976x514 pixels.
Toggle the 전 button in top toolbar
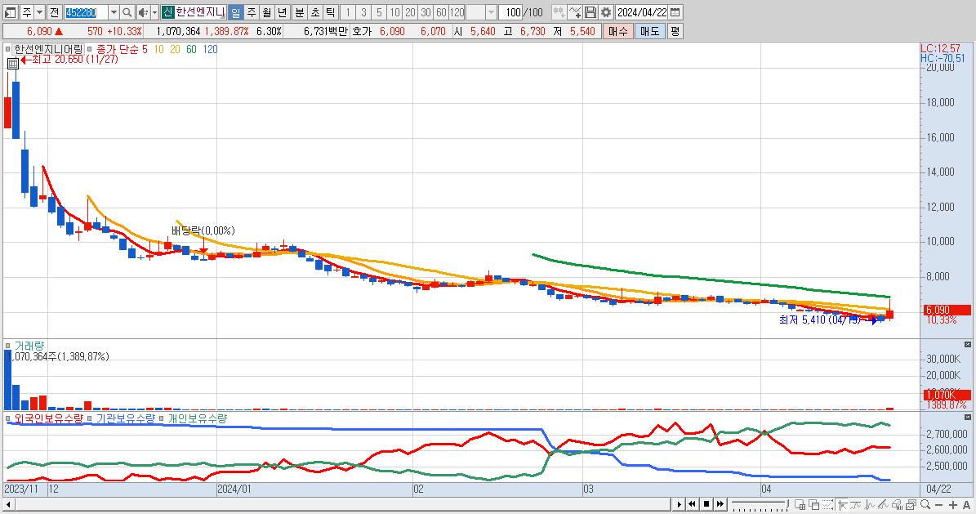click(x=54, y=11)
